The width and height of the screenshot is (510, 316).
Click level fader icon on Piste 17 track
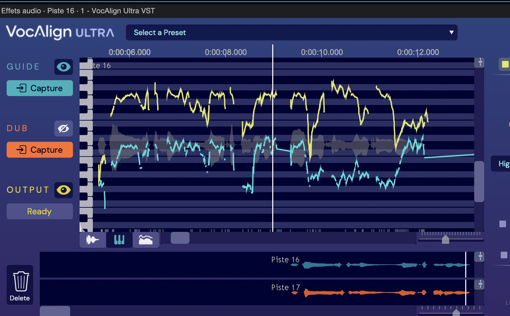coord(479,285)
